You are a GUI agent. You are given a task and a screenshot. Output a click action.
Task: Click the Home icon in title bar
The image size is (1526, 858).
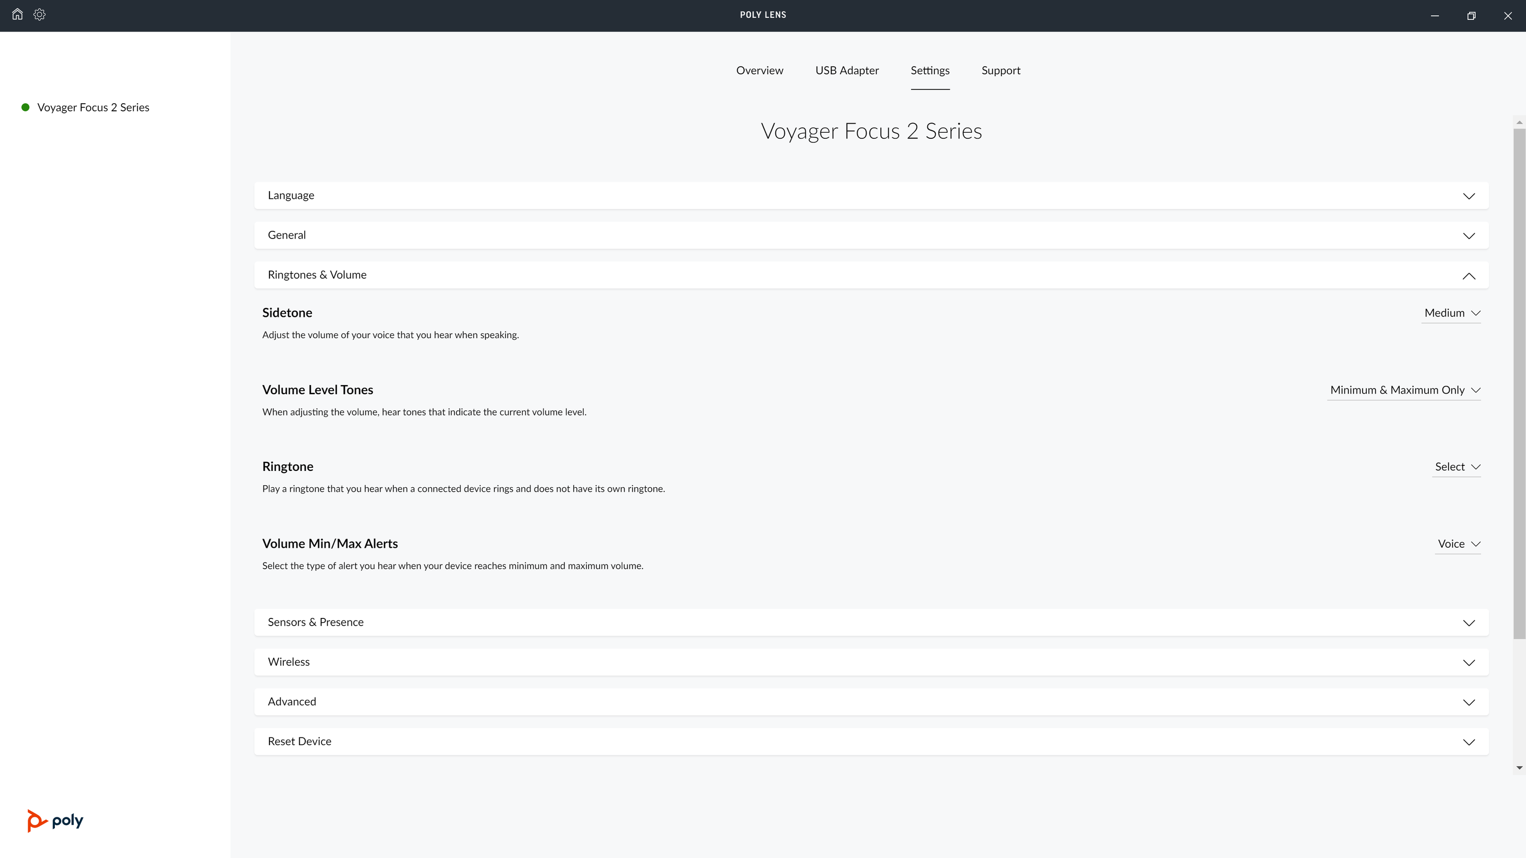pyautogui.click(x=17, y=14)
